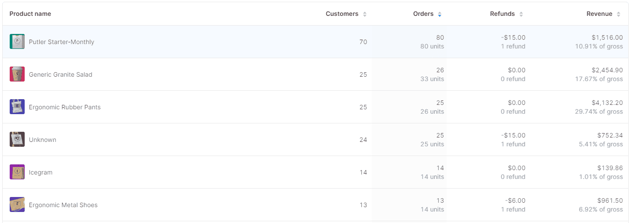
Task: Open the Ergonomic Metal Shoes product
Action: 63,205
